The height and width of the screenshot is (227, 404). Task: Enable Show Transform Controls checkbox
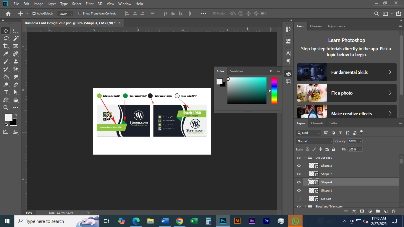(x=80, y=13)
